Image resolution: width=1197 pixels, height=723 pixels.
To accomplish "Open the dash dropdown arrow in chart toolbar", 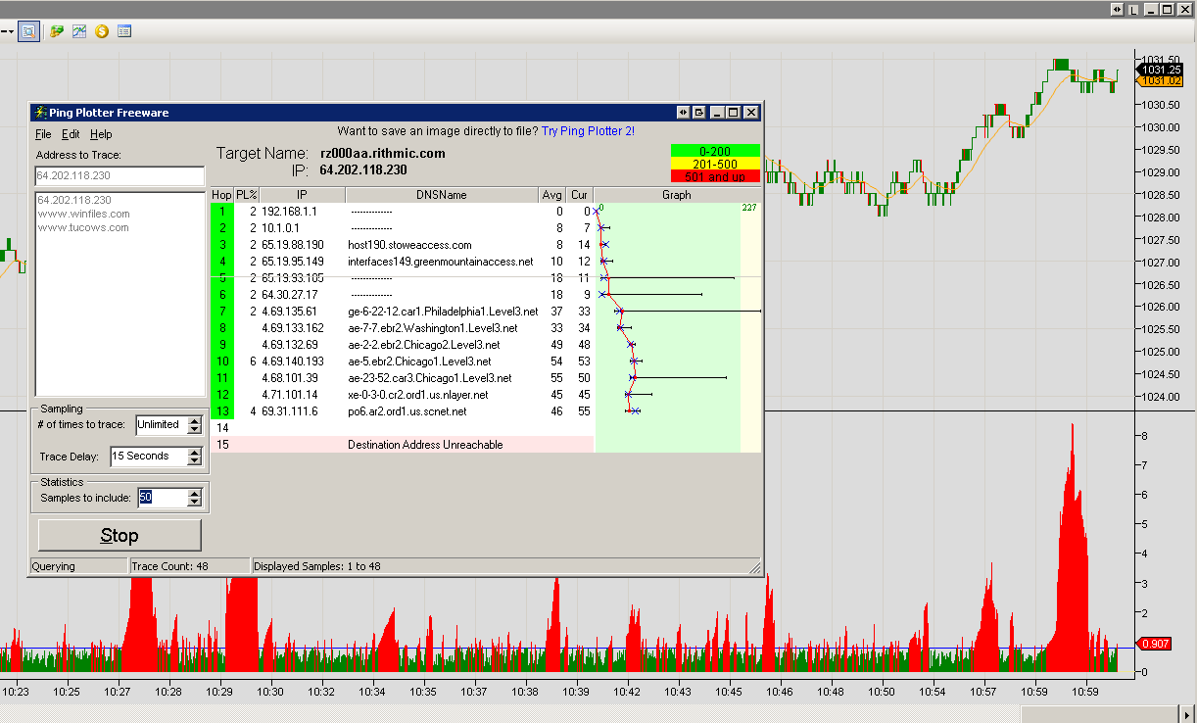I will click(7, 31).
